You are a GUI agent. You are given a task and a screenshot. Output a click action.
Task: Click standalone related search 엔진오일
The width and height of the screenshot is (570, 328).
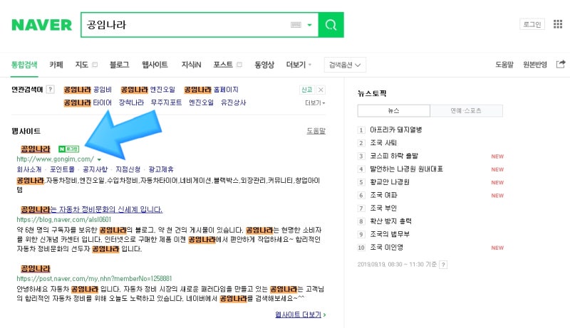click(201, 102)
